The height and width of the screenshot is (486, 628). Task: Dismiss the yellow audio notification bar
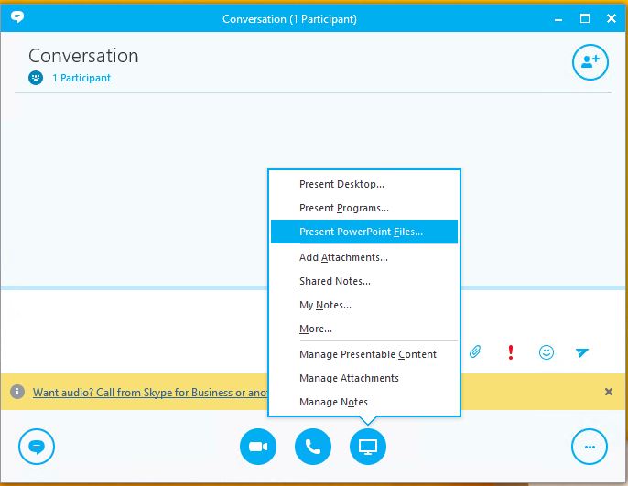(x=609, y=392)
